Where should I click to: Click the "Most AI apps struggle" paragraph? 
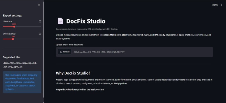(x=134, y=82)
